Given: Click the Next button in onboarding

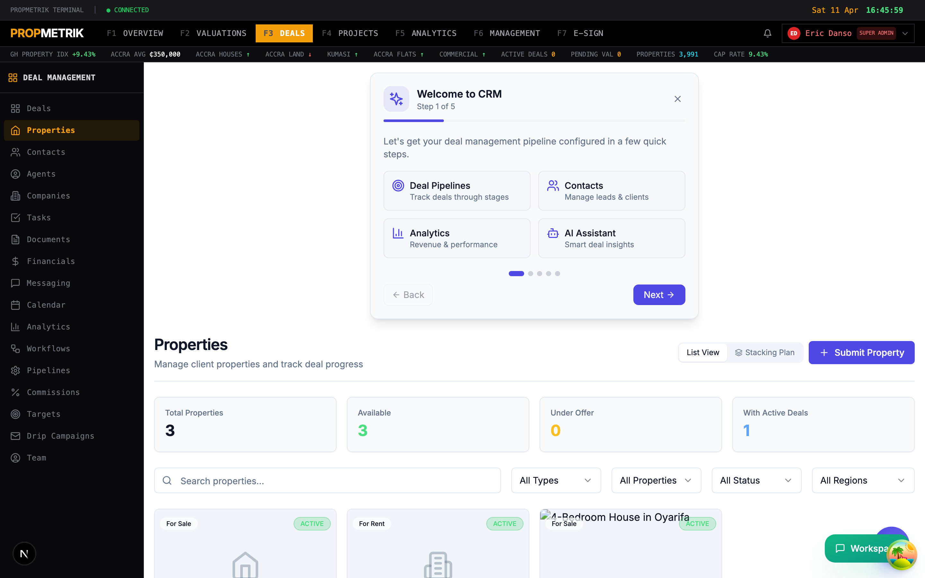Looking at the screenshot, I should [x=659, y=295].
